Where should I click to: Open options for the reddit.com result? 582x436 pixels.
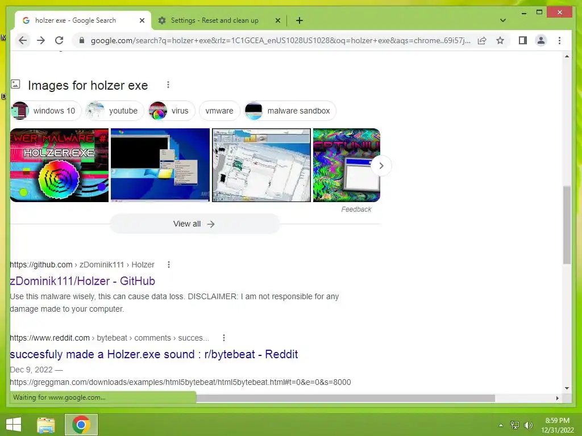223,338
